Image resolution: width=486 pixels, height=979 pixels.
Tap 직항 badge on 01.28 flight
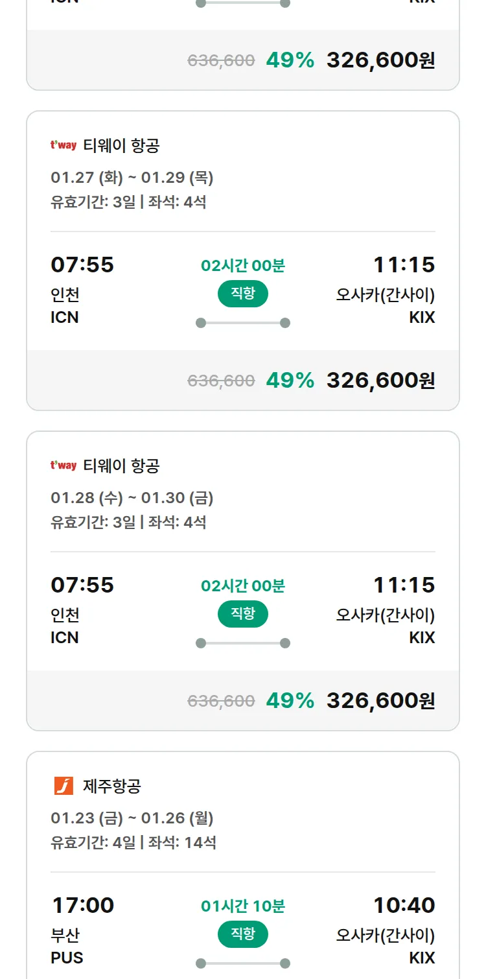coord(243,614)
